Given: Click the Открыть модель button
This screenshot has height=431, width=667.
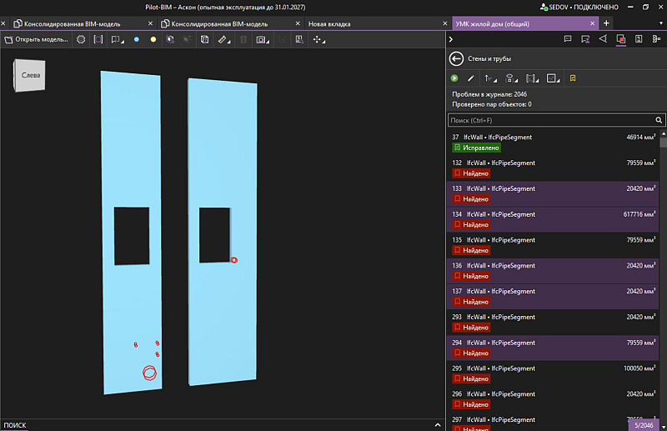Looking at the screenshot, I should coord(37,39).
